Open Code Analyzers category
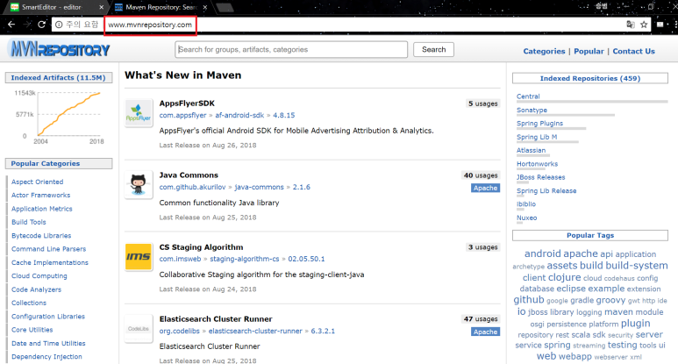The image size is (678, 364). pyautogui.click(x=36, y=289)
